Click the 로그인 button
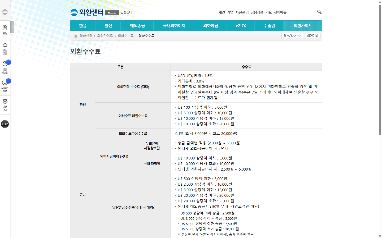 [x=112, y=12]
